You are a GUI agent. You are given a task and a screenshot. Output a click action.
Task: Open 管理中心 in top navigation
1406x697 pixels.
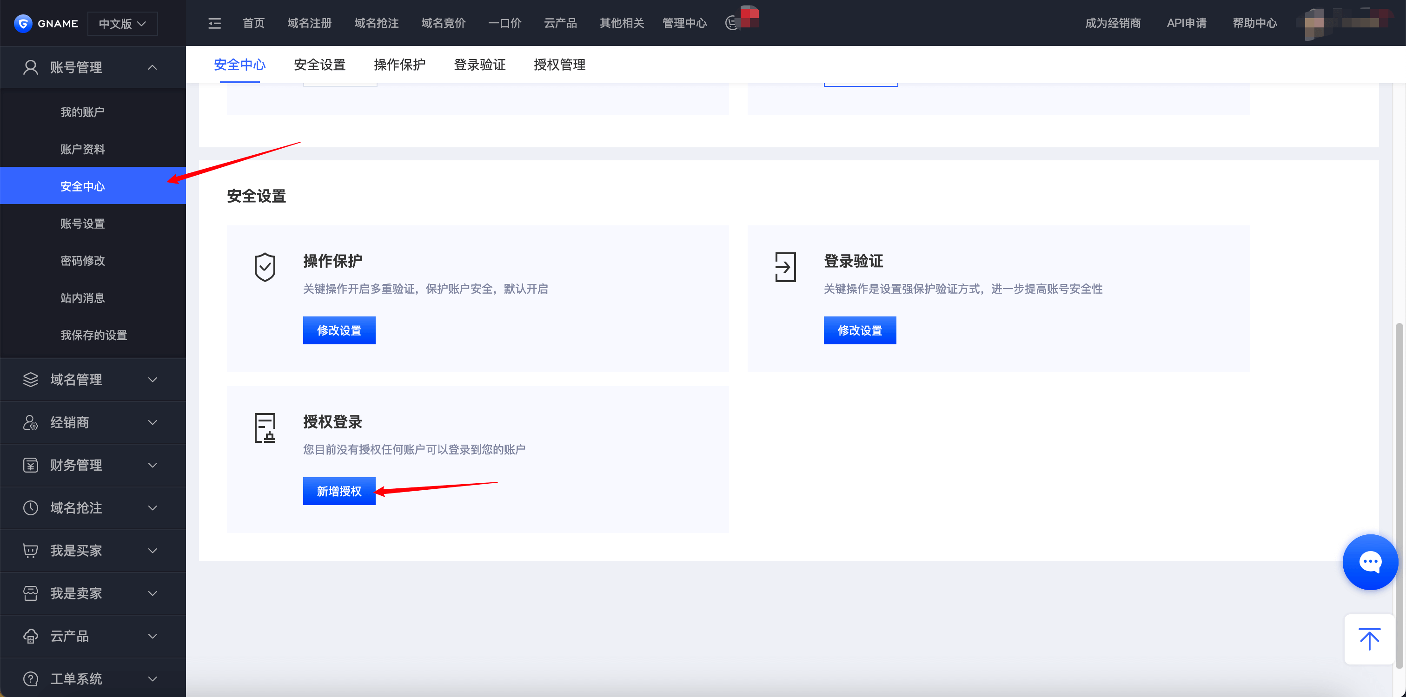pos(684,23)
